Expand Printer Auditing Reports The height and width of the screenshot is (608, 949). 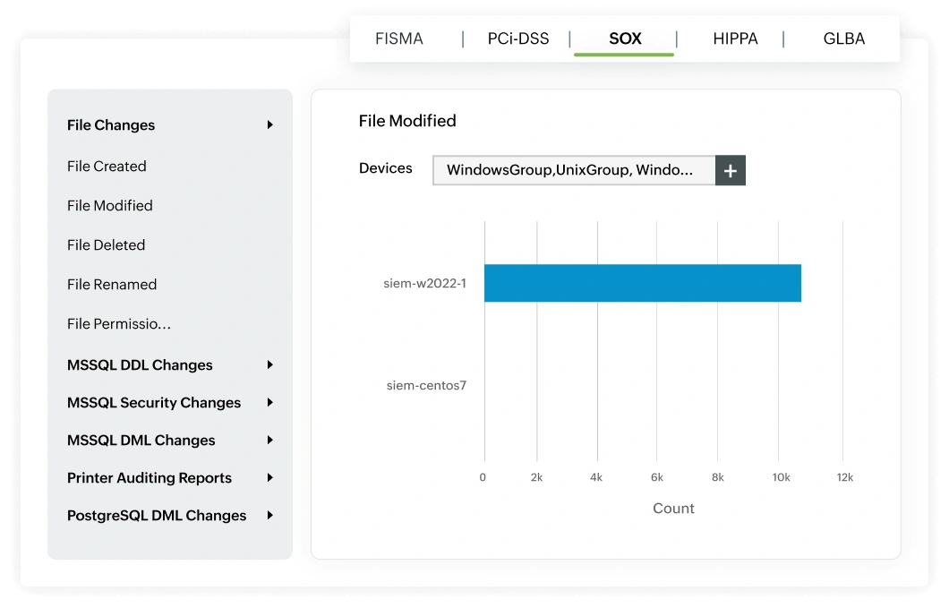point(149,477)
